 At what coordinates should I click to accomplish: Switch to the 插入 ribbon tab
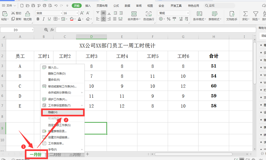(88, 6)
